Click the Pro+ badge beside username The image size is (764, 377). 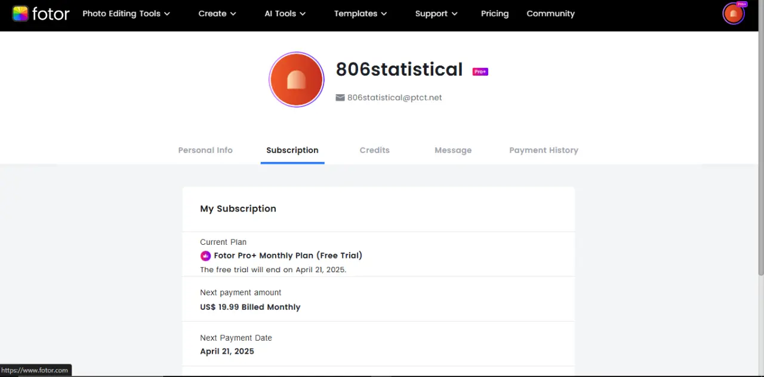click(480, 71)
